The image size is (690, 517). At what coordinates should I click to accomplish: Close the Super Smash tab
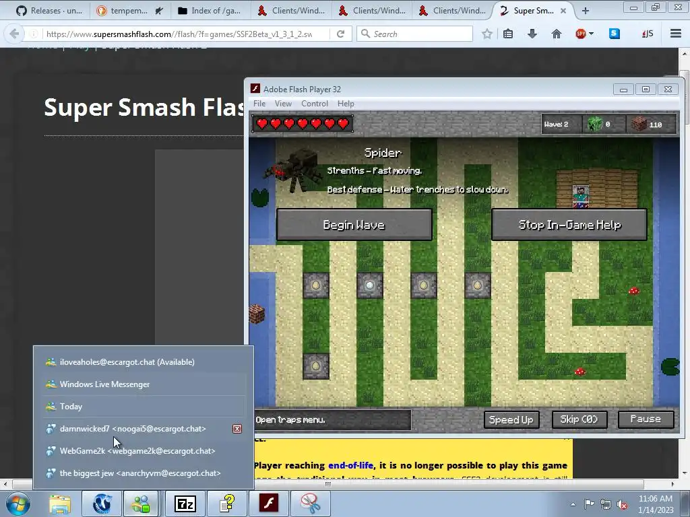tap(563, 11)
